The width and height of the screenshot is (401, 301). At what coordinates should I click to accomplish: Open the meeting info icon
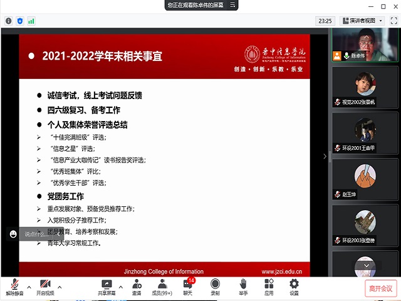click(8, 21)
